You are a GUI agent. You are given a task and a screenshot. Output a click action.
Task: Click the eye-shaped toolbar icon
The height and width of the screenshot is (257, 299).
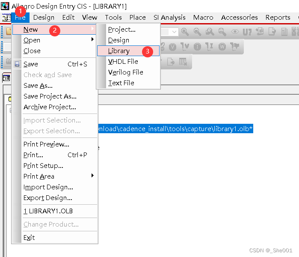pos(234,32)
